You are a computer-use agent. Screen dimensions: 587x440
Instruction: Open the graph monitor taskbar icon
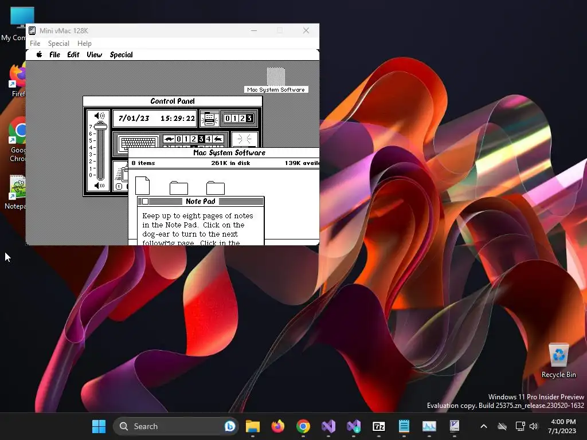pos(429,426)
